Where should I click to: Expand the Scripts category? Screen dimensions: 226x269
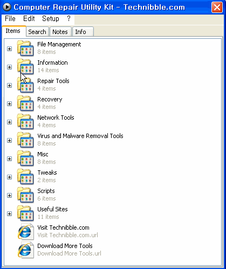[x=9, y=196]
